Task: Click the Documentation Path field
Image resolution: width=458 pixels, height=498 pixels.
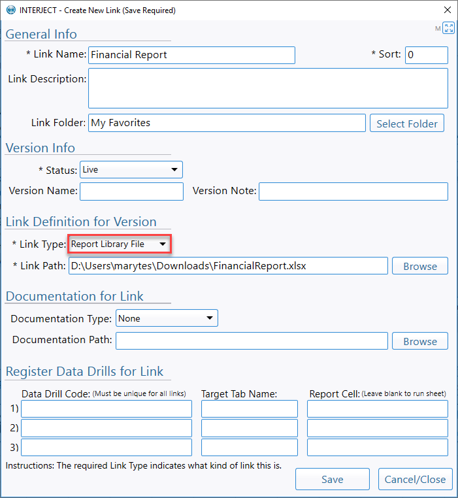Action: click(252, 340)
